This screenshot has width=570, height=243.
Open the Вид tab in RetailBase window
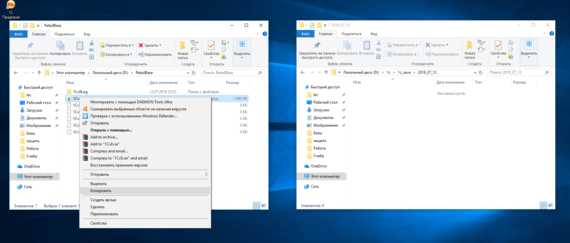click(x=87, y=34)
